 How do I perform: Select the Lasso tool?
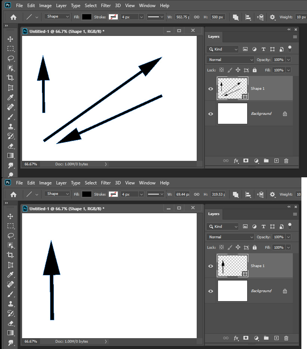coord(10,58)
